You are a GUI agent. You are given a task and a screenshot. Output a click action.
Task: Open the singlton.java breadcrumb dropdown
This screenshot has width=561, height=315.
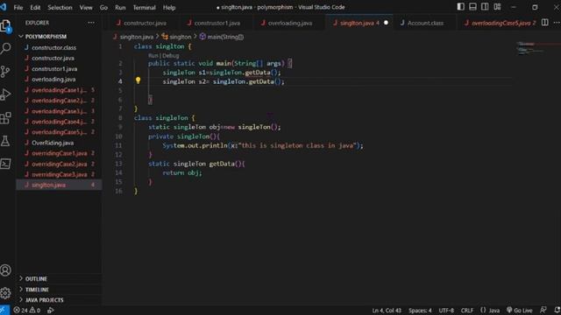point(133,37)
